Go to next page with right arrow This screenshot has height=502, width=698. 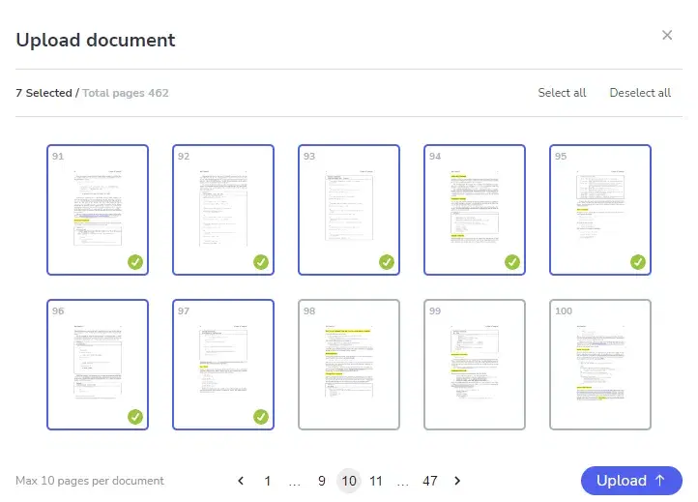coord(457,481)
